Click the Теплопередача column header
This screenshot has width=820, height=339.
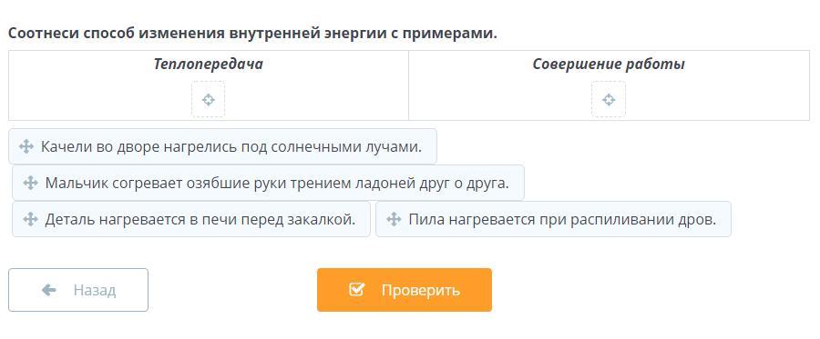click(x=208, y=65)
